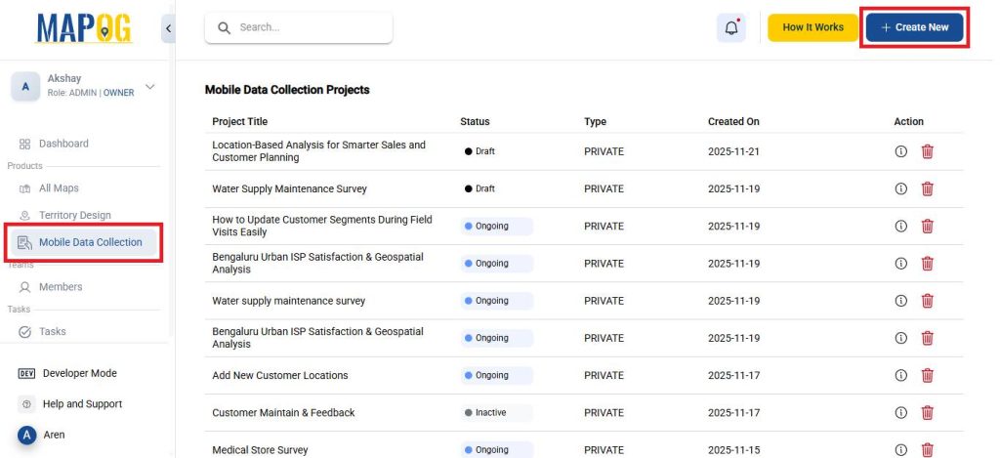Image resolution: width=1000 pixels, height=458 pixels.
Task: Open Help and Support
Action: tap(82, 404)
